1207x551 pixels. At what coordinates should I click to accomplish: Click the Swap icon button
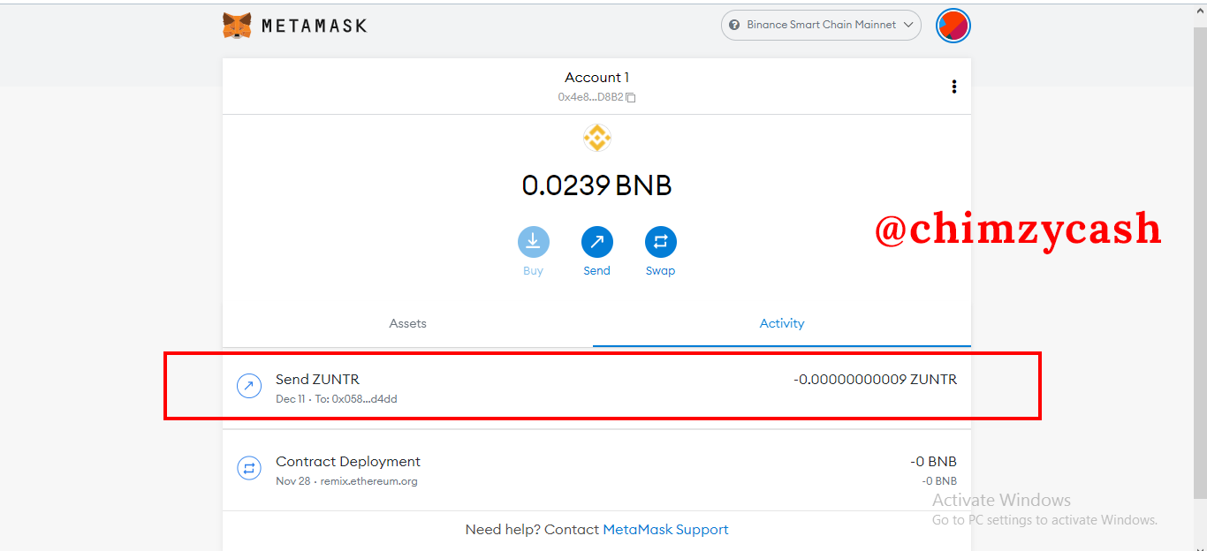pos(660,242)
